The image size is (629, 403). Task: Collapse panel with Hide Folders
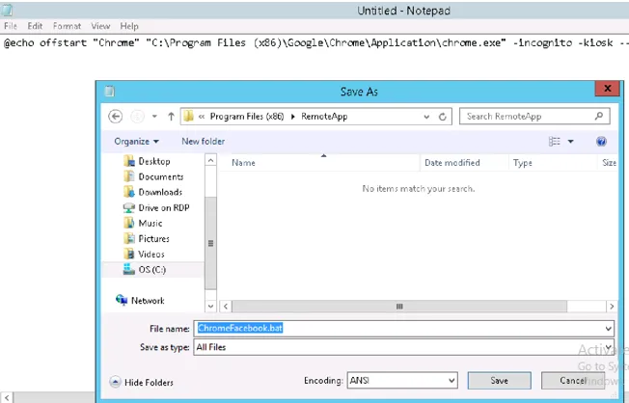145,381
